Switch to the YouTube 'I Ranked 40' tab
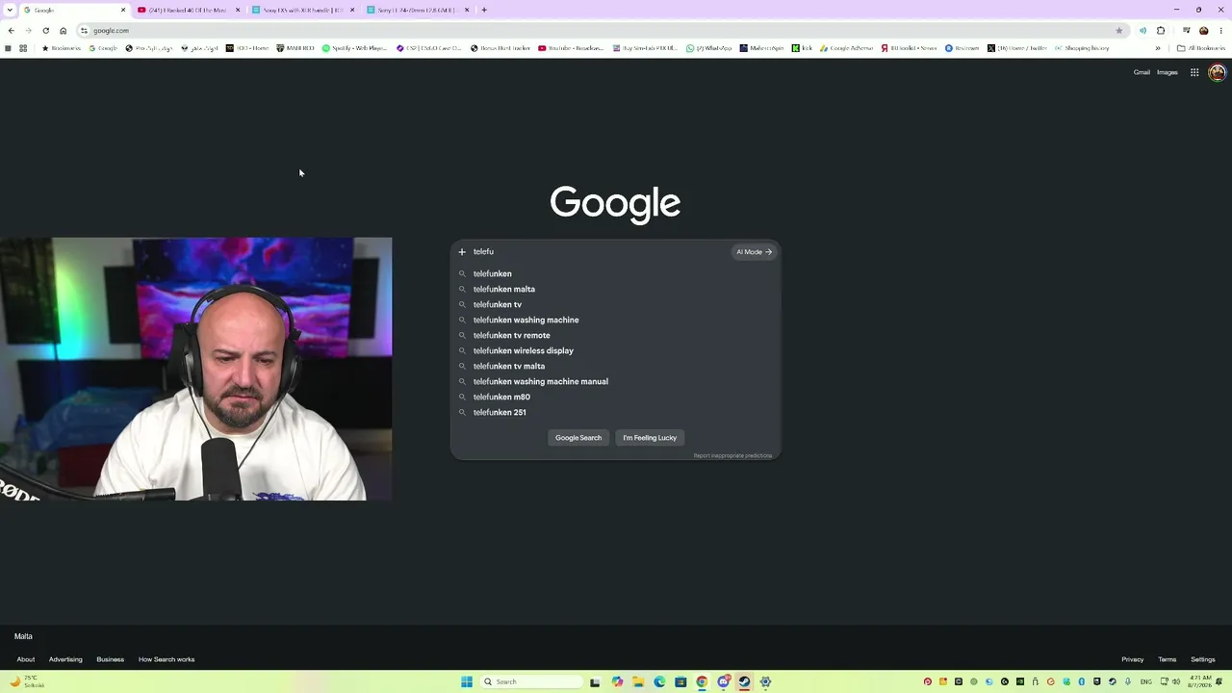The width and height of the screenshot is (1232, 693). click(x=188, y=10)
